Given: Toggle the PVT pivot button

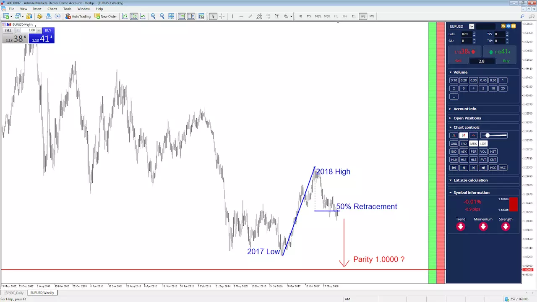Looking at the screenshot, I should pyautogui.click(x=483, y=159).
